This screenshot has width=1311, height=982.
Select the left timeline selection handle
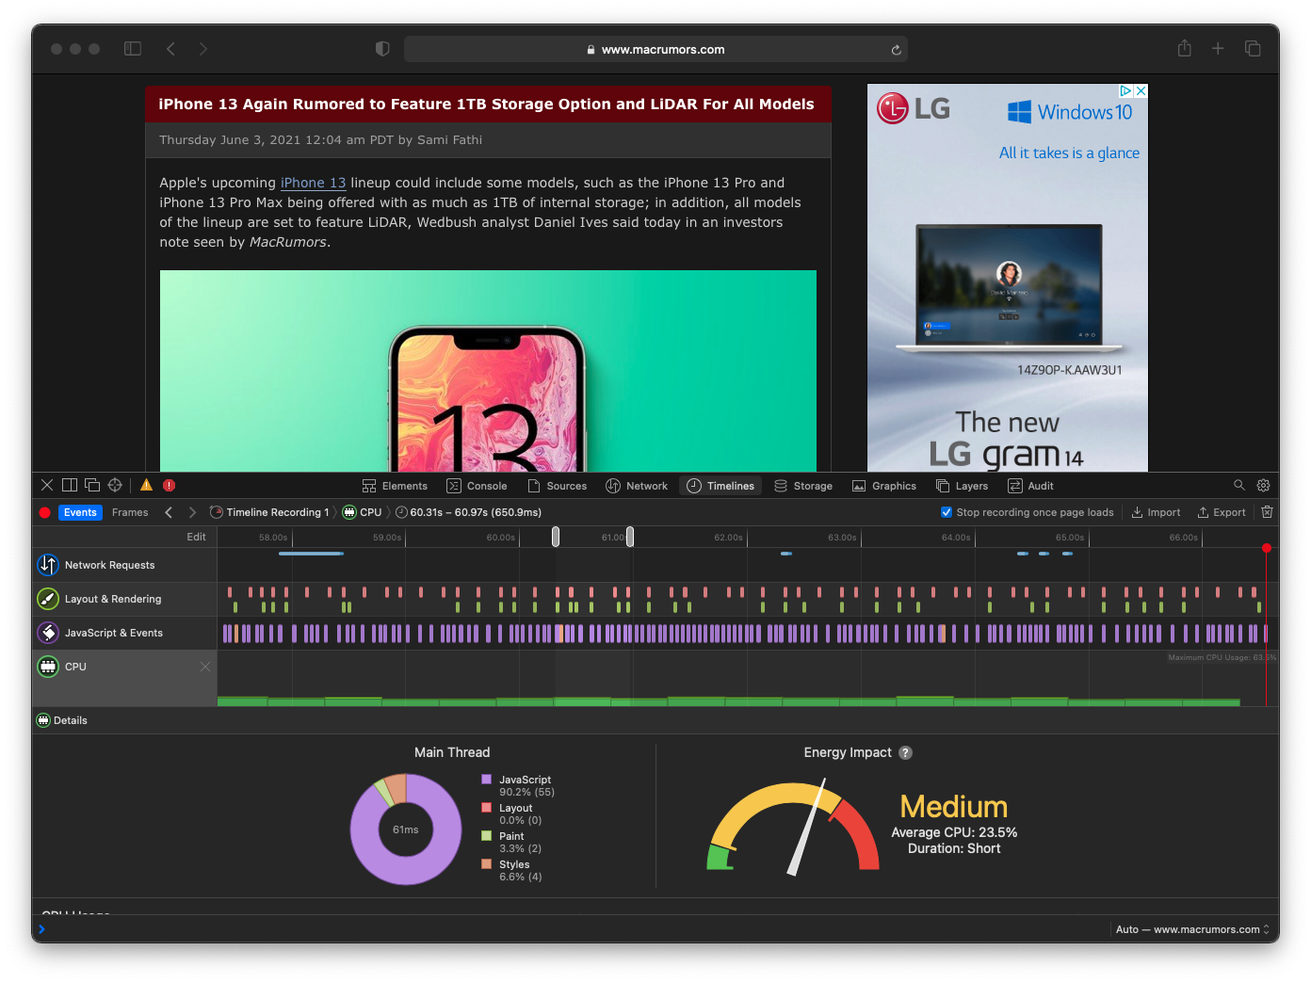[556, 537]
